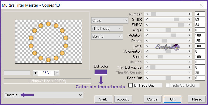
Task: Click the Number slider's right arrow
Action: (189, 14)
